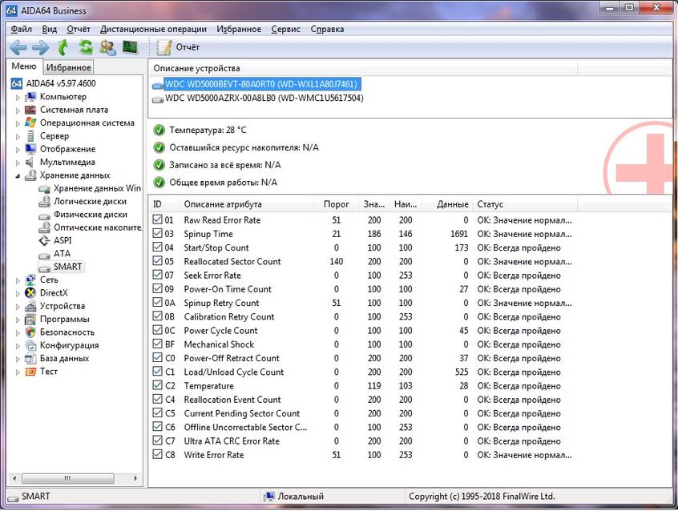Select Сеть icon in the tree
This screenshot has height=511, width=678.
pyautogui.click(x=30, y=280)
